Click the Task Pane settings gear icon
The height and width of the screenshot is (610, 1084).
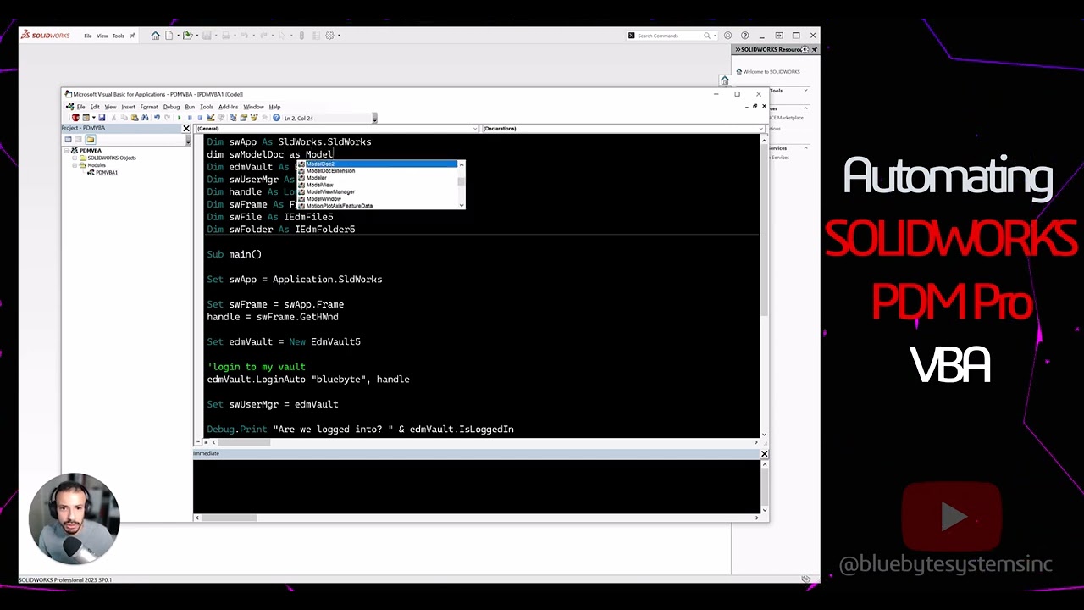pyautogui.click(x=805, y=49)
